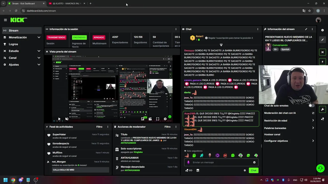
Task: Edit stream info with the pencil icon
Action: click(306, 29)
